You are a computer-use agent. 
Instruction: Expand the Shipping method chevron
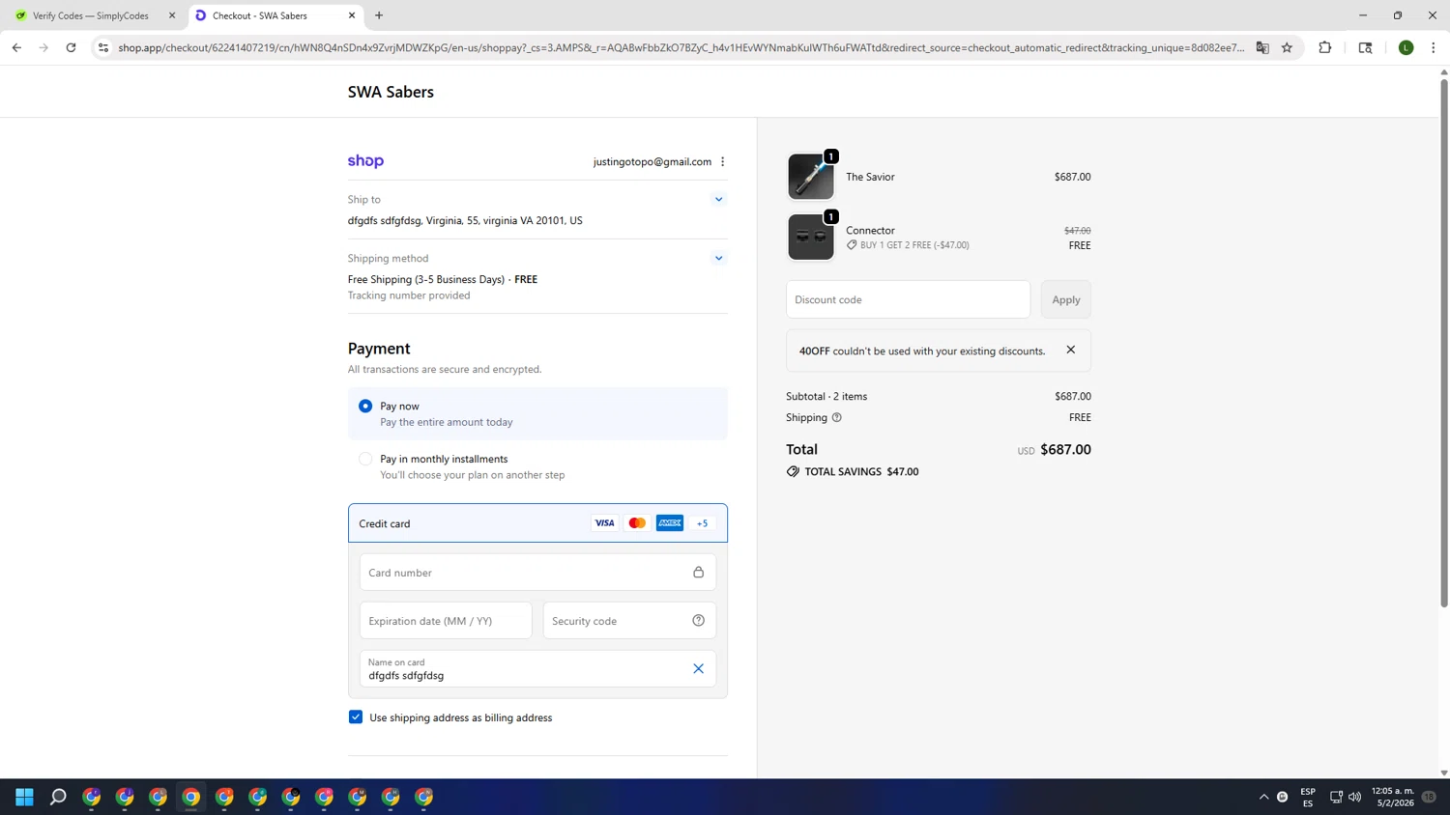[x=718, y=258]
